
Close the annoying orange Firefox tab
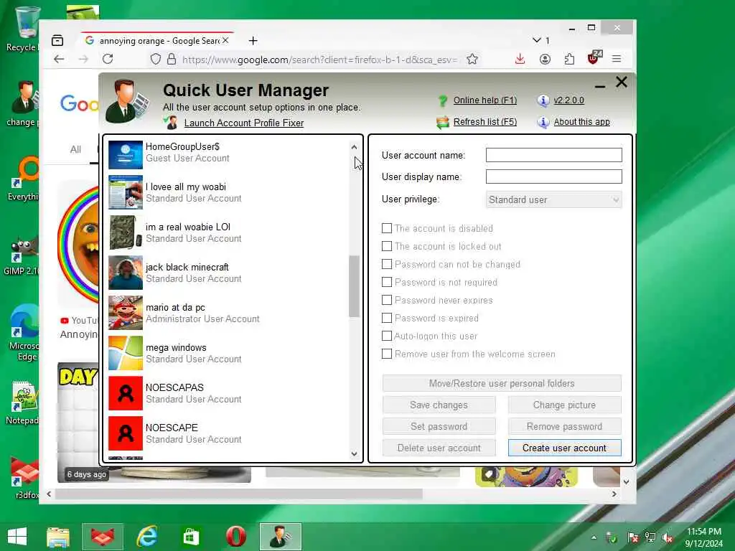coord(225,40)
